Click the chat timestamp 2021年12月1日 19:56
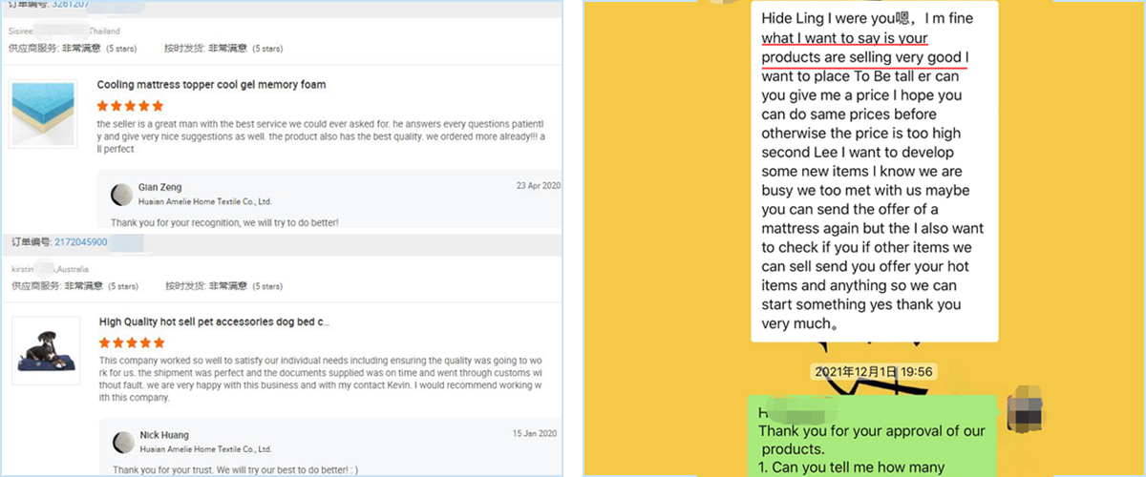 [x=872, y=371]
